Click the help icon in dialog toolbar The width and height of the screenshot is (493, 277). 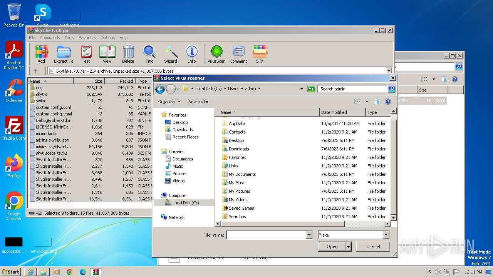coord(388,102)
